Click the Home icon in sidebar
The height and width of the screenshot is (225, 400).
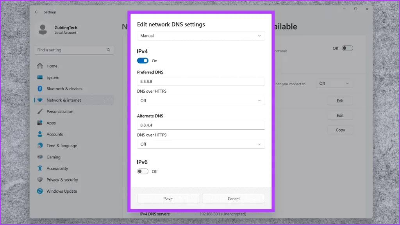(x=40, y=66)
